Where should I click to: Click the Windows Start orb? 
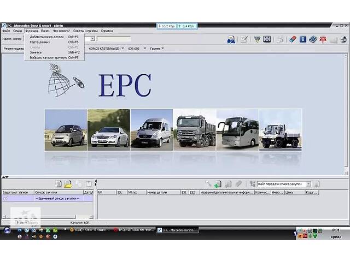point(7,230)
